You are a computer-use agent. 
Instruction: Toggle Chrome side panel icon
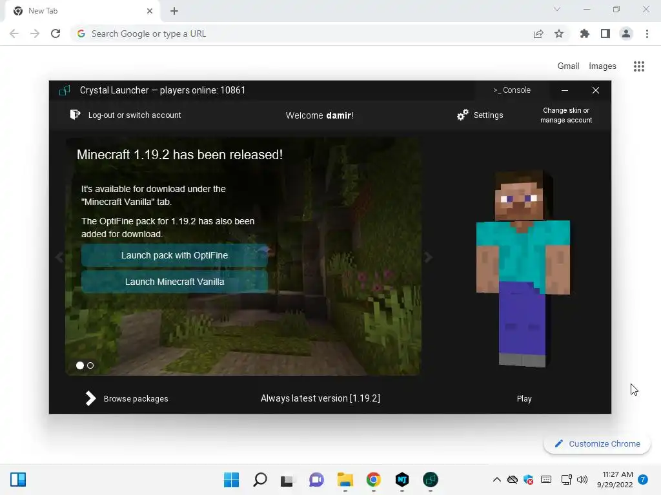[x=605, y=34]
